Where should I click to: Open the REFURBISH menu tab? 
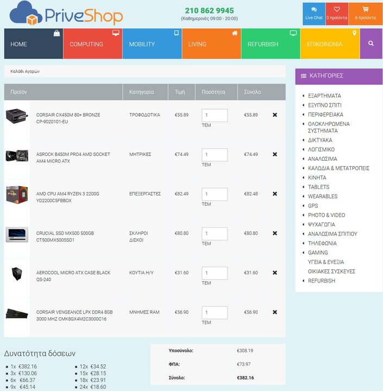tap(271, 43)
